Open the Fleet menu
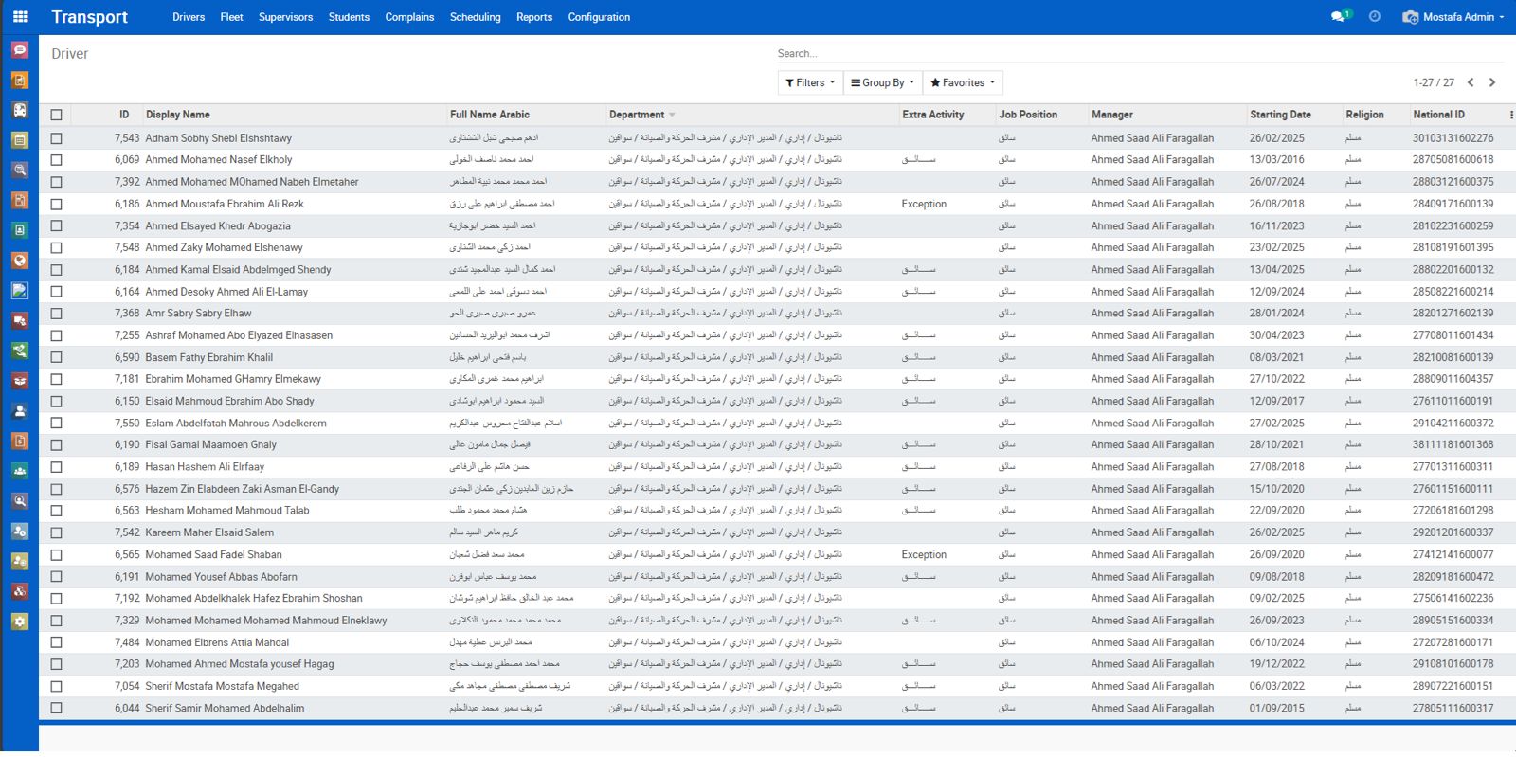Viewport: 1516px width, 757px height. [x=231, y=17]
